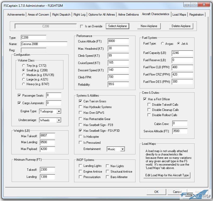Select the Heavy (e.g. B747) volume class

click(23, 84)
